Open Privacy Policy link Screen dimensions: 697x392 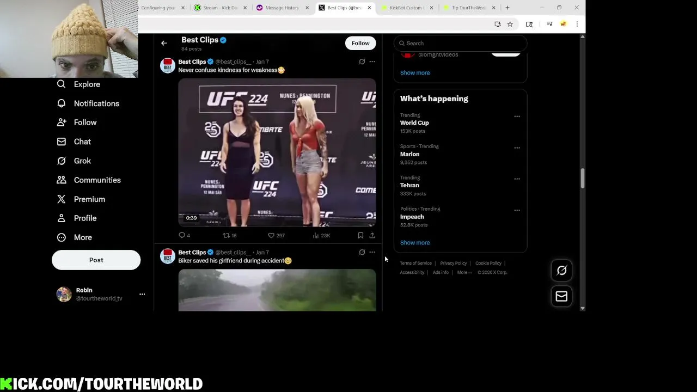[454, 264]
